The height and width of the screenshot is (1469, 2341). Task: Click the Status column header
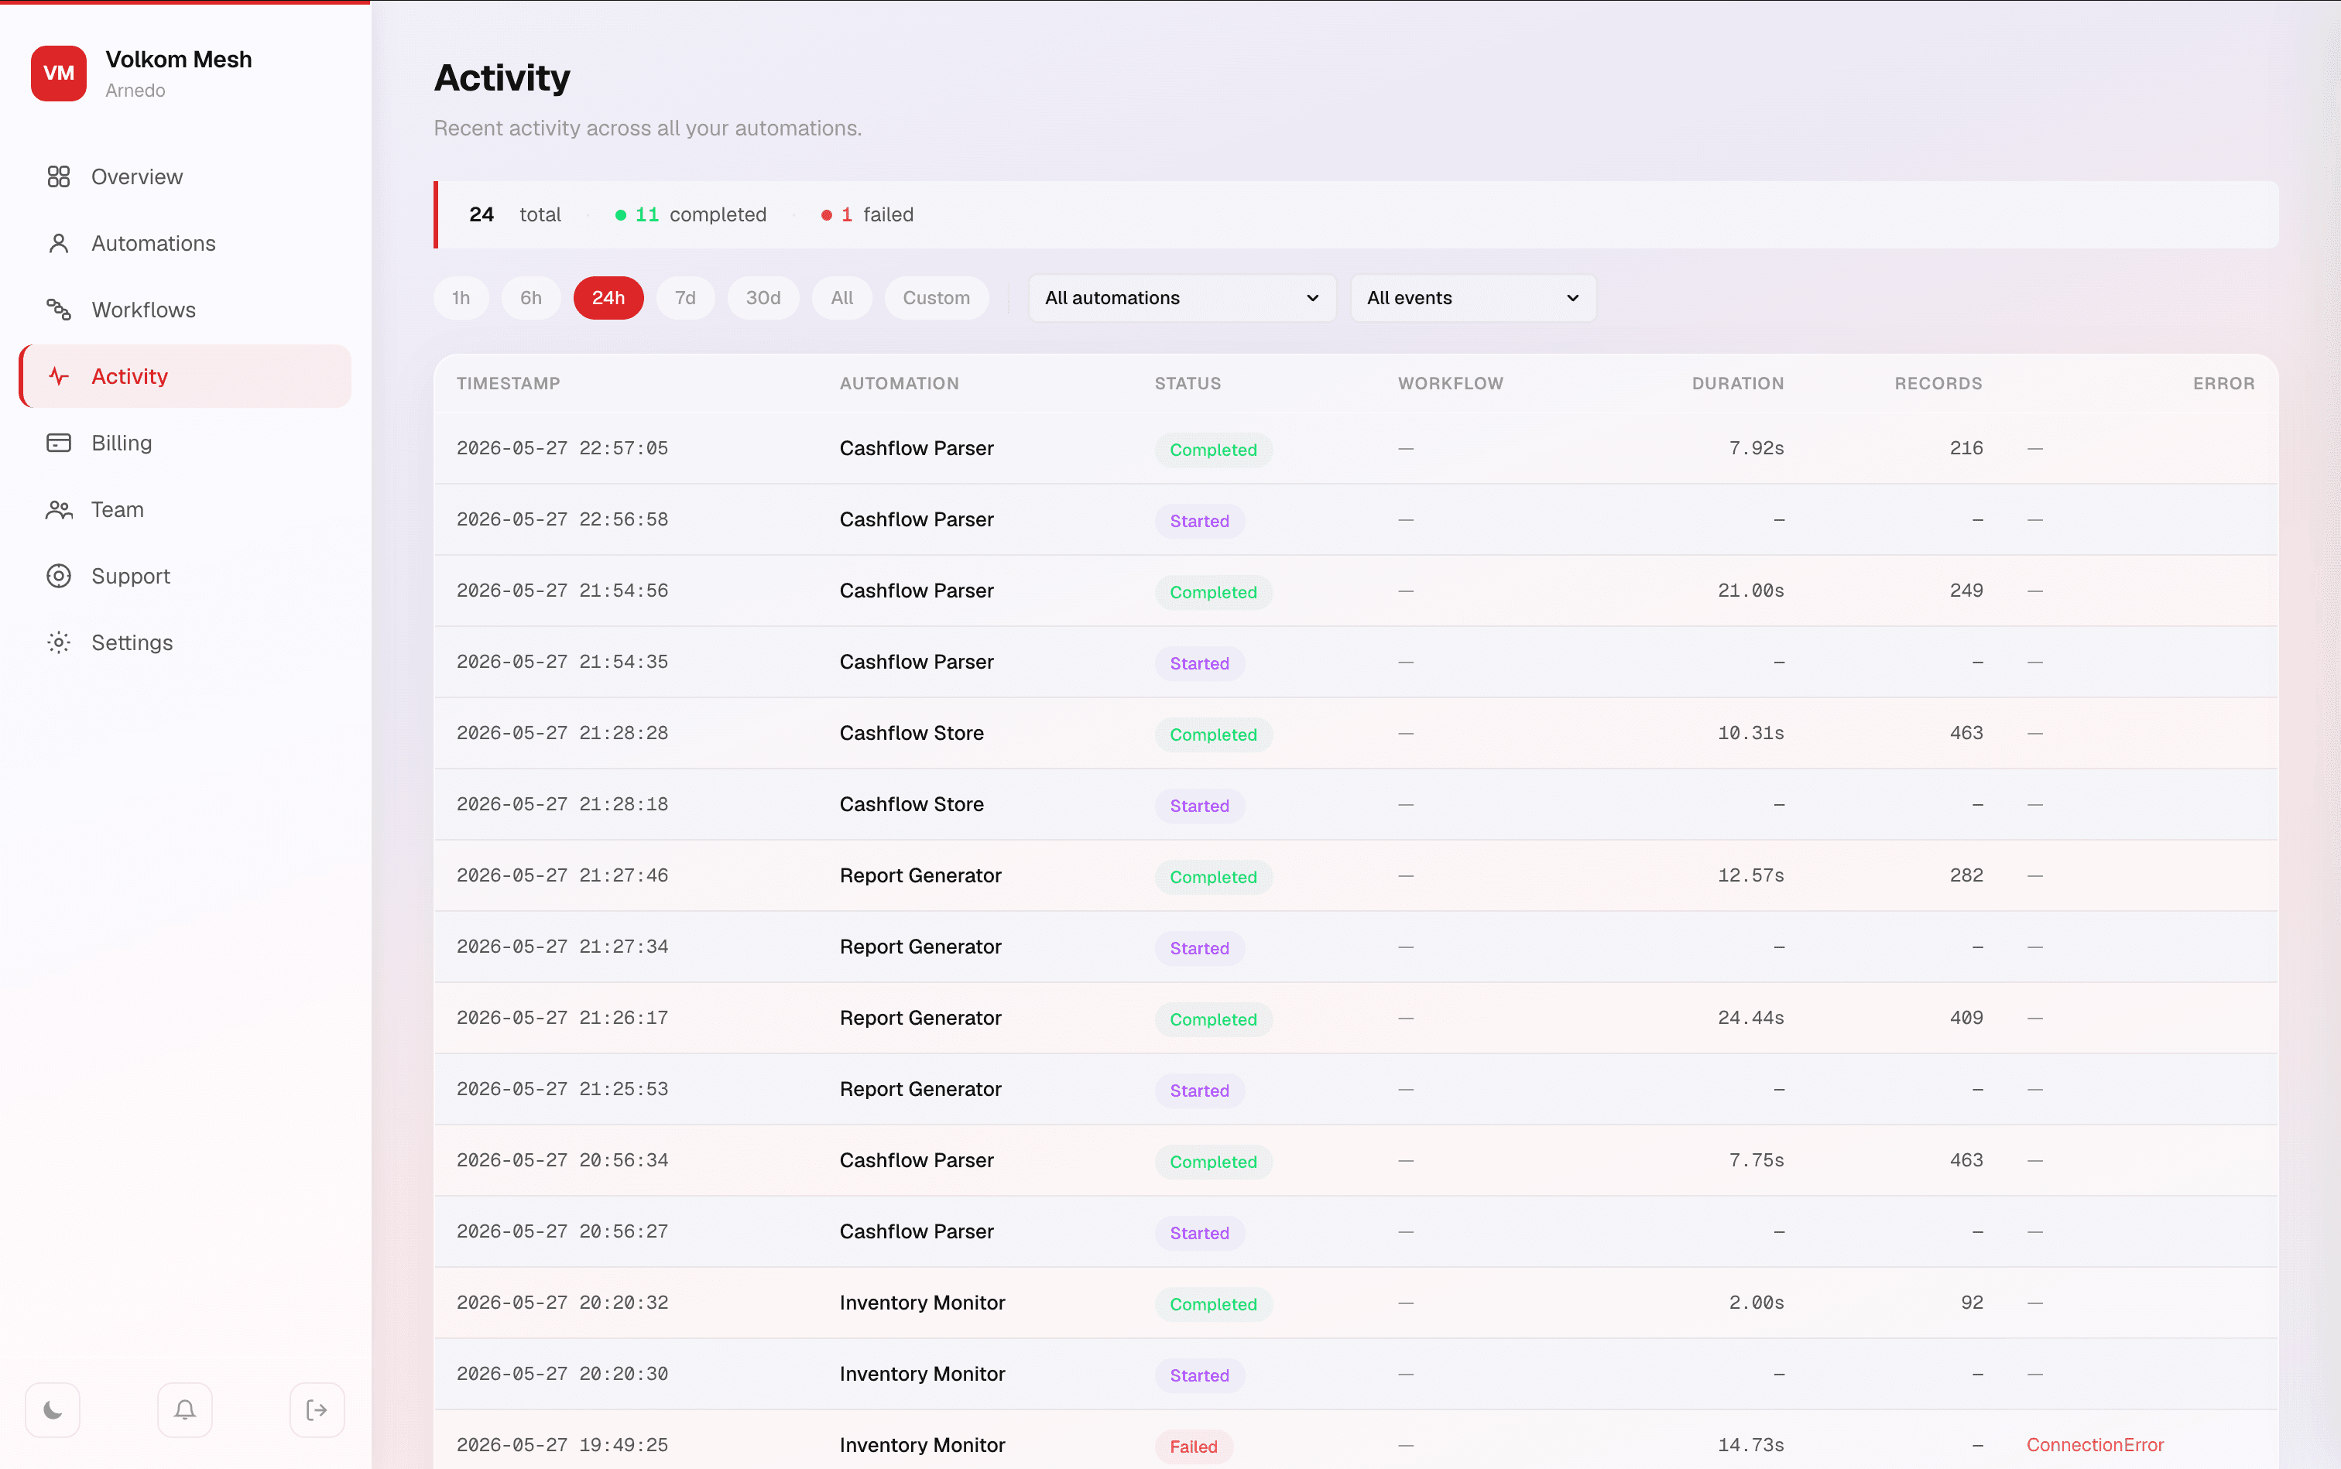(1188, 383)
